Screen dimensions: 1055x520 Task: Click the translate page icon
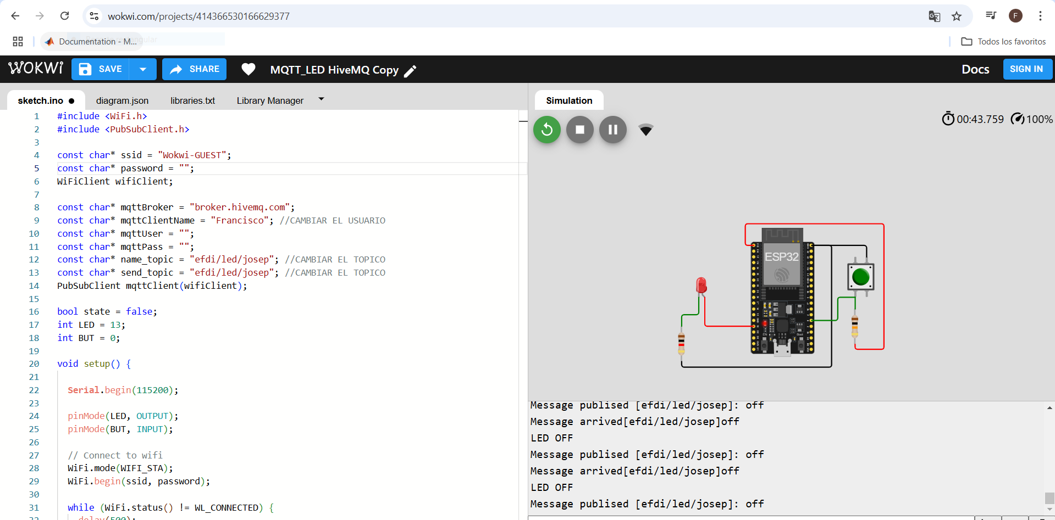934,16
